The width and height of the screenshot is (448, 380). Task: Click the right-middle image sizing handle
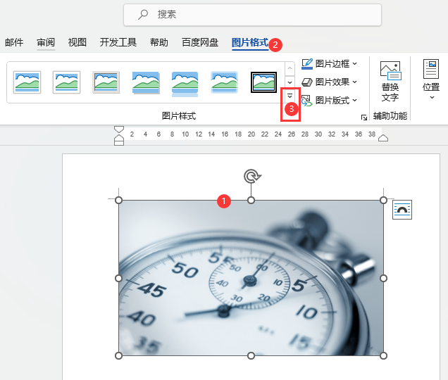tap(383, 278)
